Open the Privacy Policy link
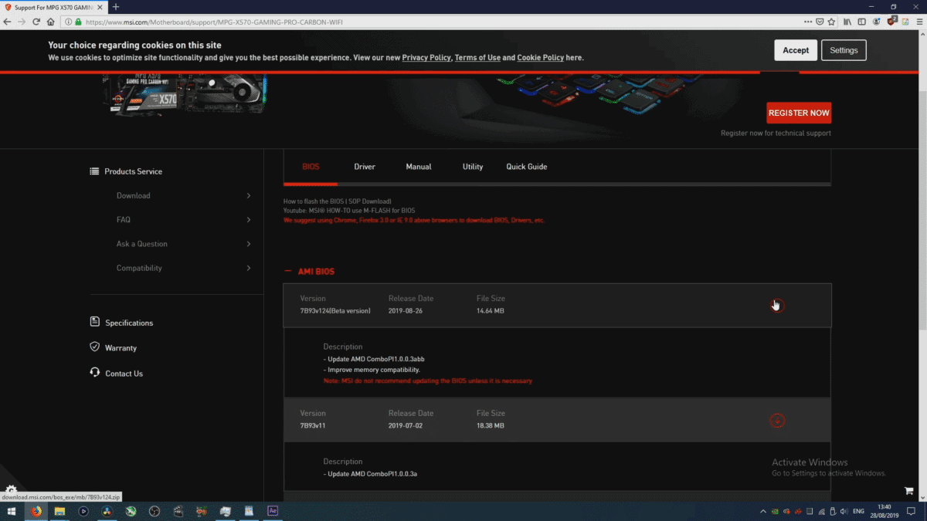The width and height of the screenshot is (927, 521). pyautogui.click(x=426, y=58)
